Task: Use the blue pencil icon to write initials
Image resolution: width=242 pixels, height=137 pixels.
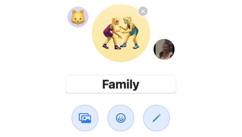Action: 156,118
